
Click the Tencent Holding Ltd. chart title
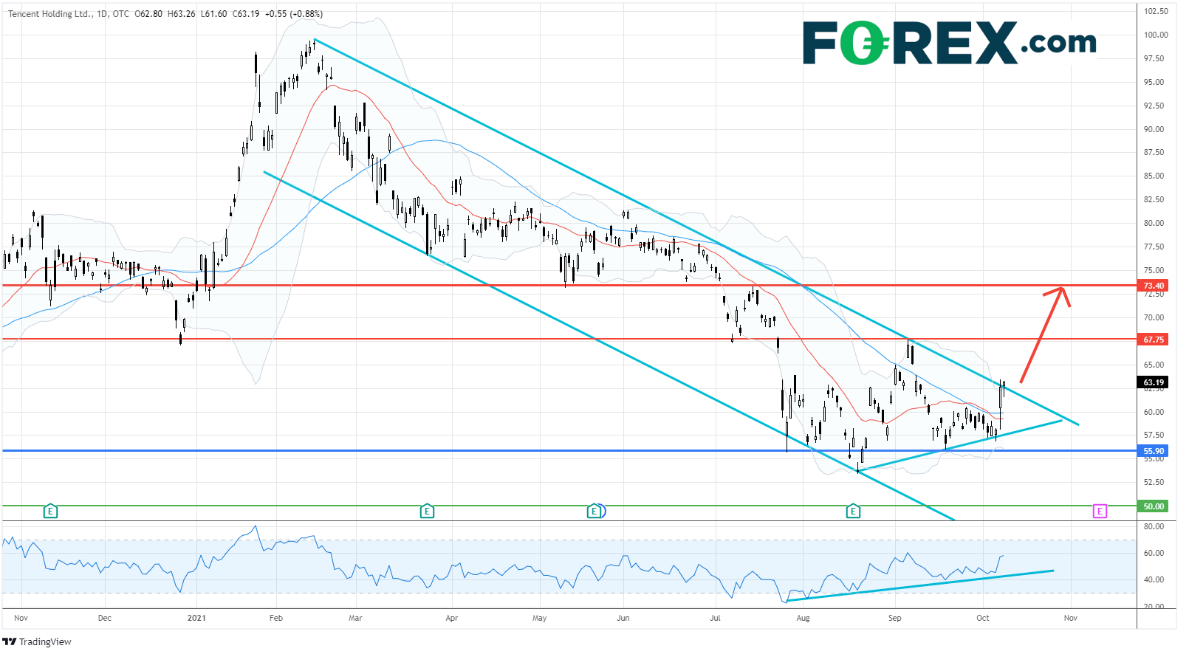tap(50, 14)
